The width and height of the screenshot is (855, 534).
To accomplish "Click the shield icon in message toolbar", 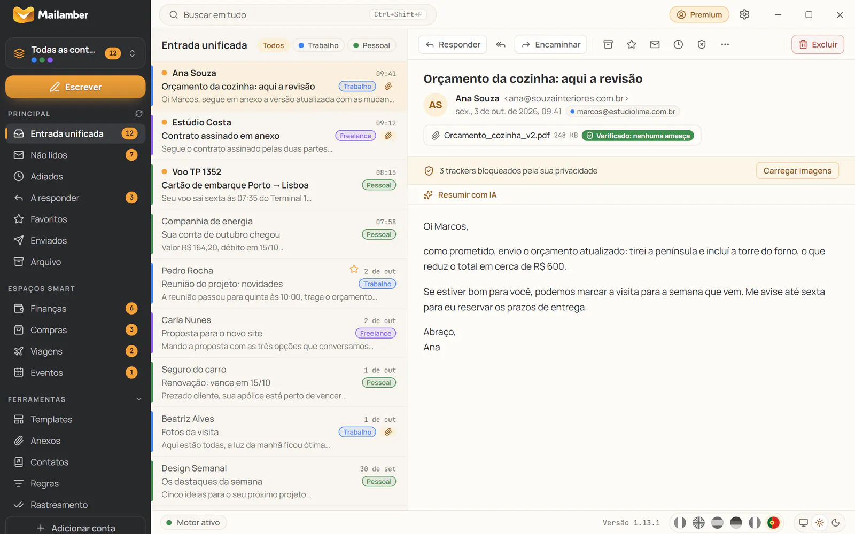I will (702, 45).
